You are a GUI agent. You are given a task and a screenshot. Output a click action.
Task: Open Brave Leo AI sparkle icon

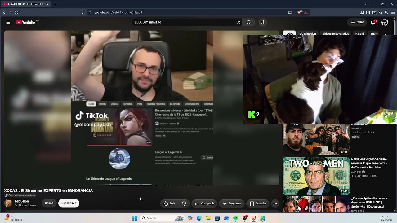point(380,12)
